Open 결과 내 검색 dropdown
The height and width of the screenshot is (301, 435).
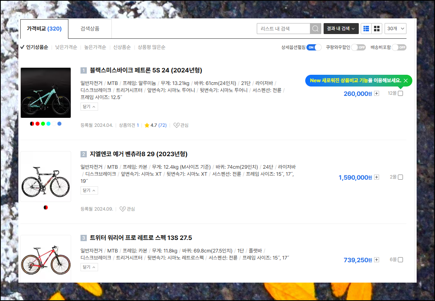pyautogui.click(x=341, y=29)
